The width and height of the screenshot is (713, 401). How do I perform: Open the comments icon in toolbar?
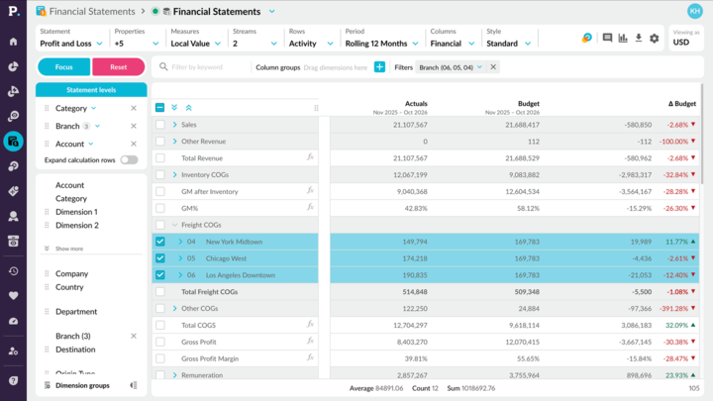pos(607,38)
